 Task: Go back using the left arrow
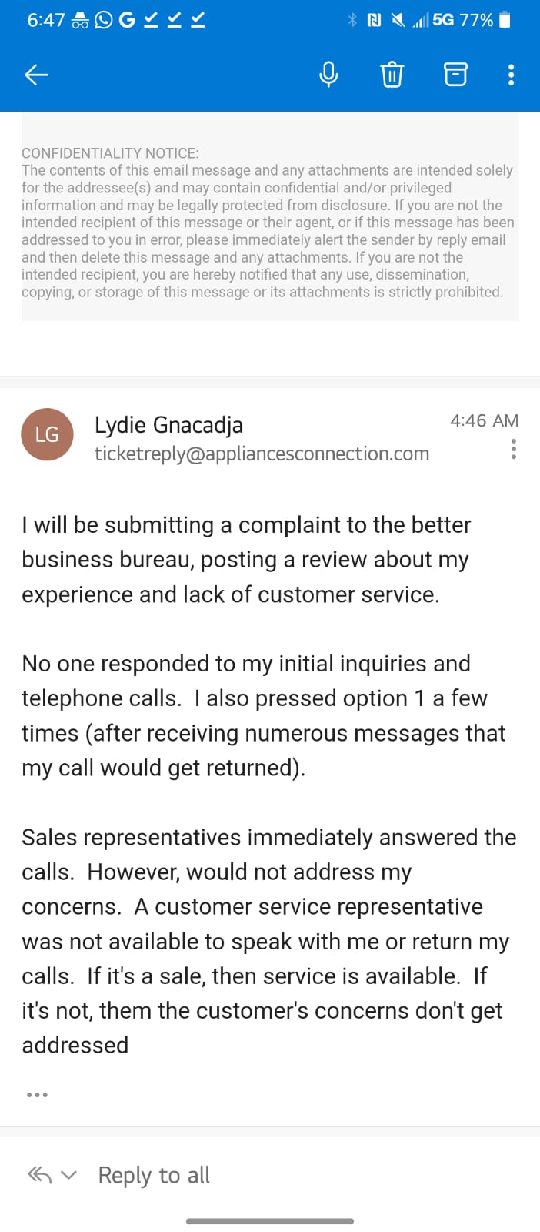click(37, 75)
